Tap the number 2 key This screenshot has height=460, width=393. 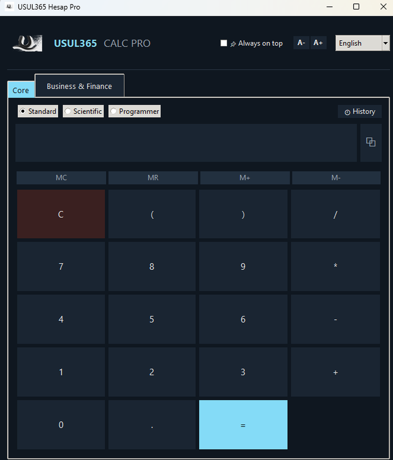[152, 372]
